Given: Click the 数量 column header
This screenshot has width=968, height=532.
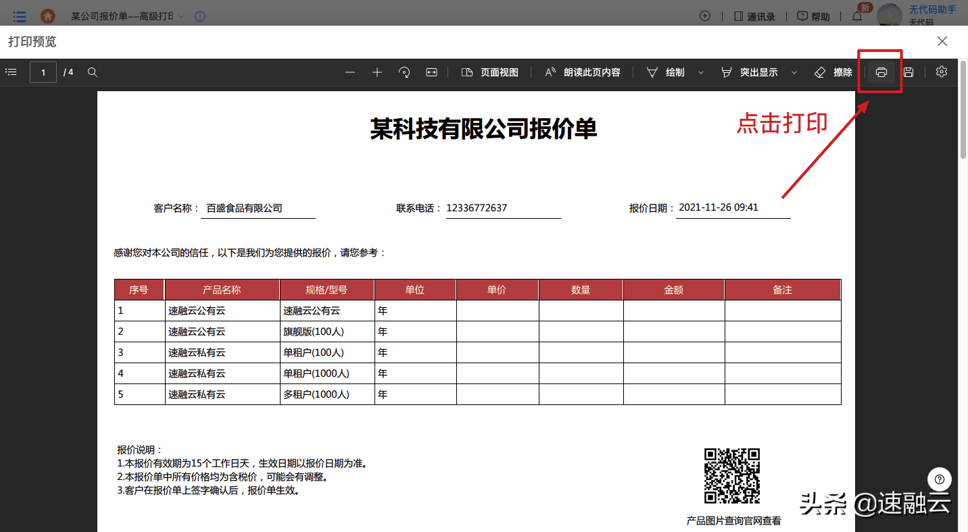Looking at the screenshot, I should 581,290.
